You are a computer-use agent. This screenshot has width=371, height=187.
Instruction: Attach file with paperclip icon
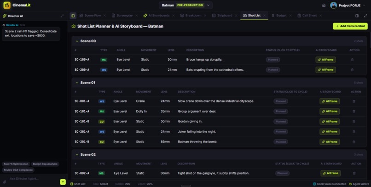coord(5,182)
